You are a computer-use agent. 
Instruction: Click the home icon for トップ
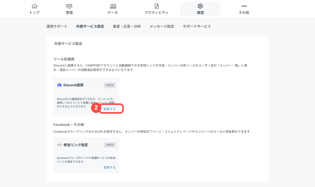34,6
